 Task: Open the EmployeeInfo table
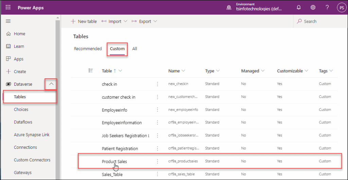click(115, 110)
